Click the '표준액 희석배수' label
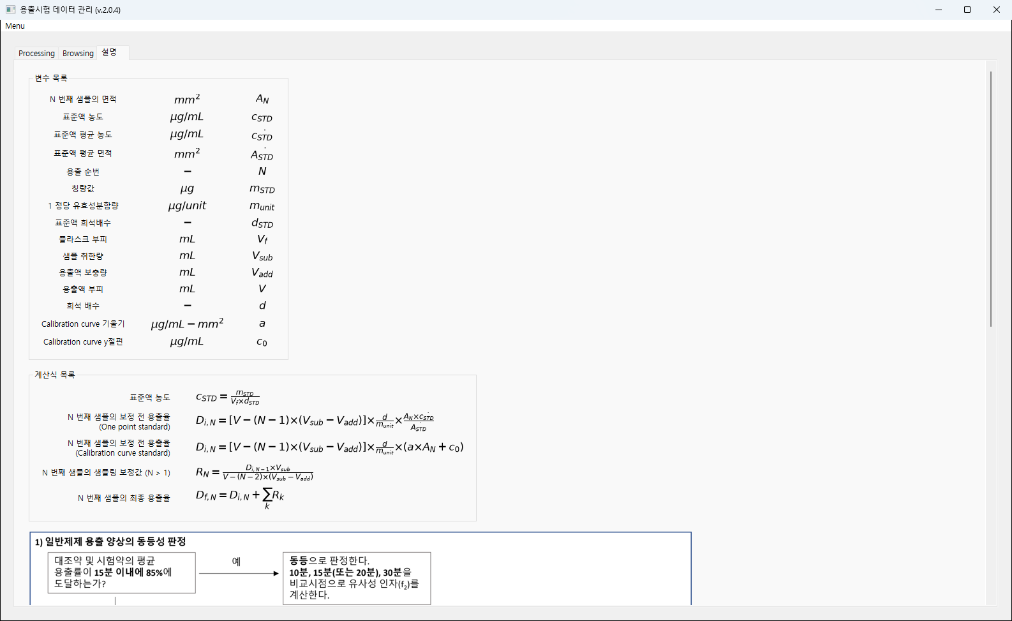 tap(83, 223)
